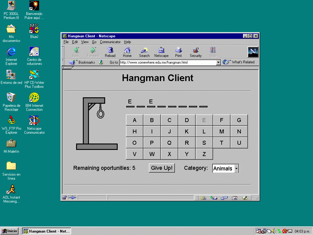The height and width of the screenshot is (235, 313).
Task: Open the Security info icon
Action: (x=196, y=52)
